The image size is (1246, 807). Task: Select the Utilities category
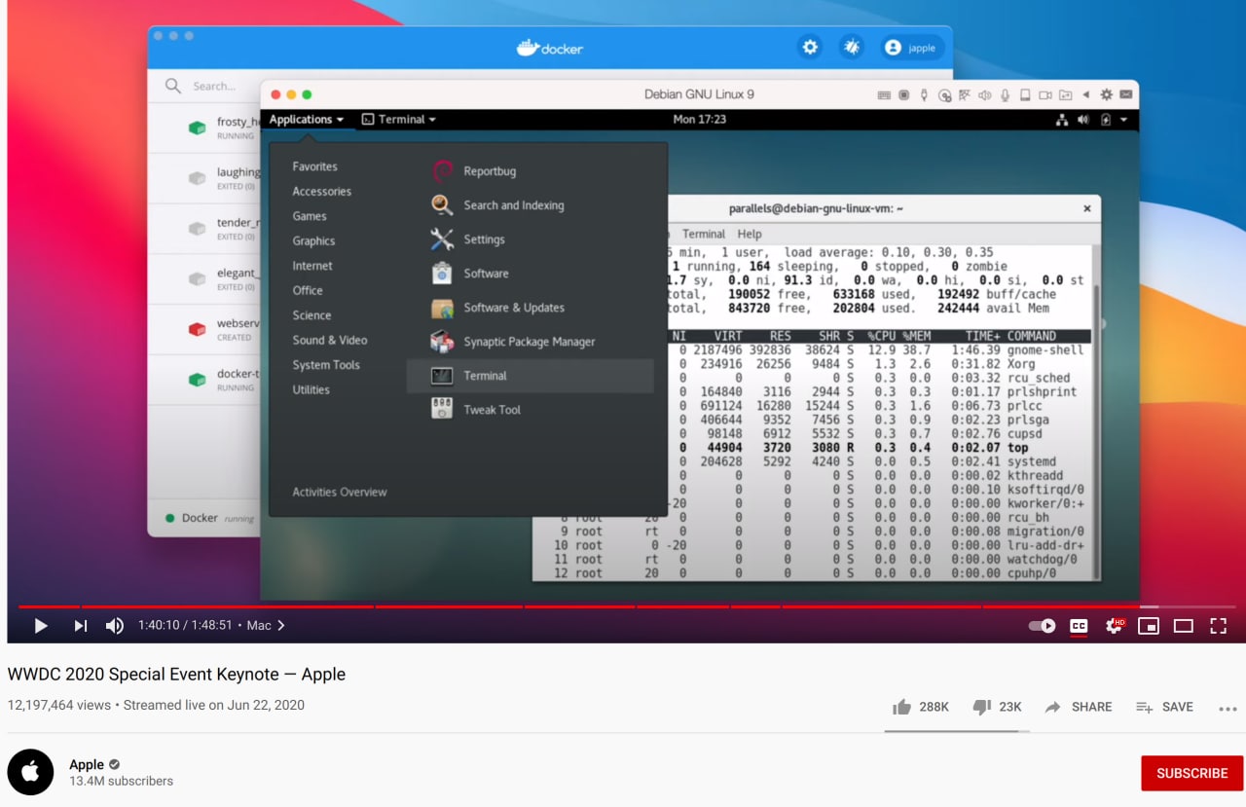(311, 389)
